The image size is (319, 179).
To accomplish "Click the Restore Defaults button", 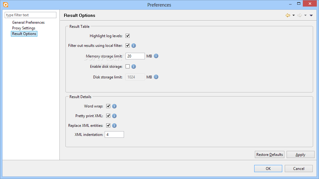I will [269, 155].
